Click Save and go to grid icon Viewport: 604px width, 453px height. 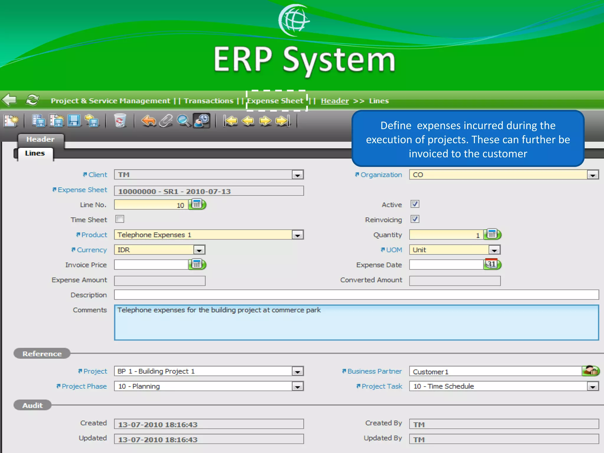tap(39, 121)
